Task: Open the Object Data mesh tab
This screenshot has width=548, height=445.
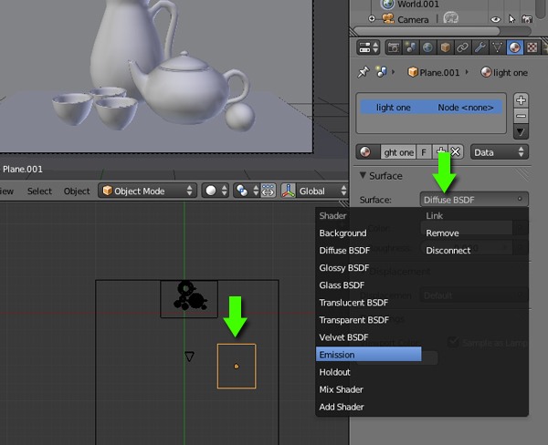Action: (x=497, y=47)
